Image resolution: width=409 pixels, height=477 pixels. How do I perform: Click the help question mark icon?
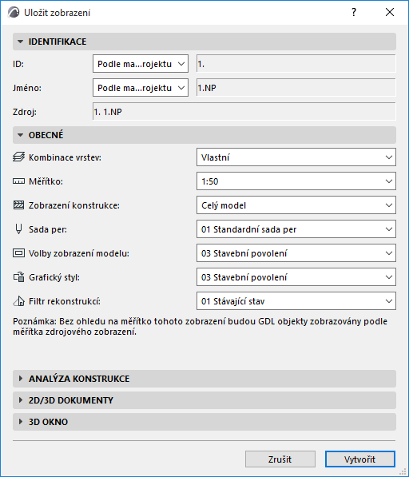coord(354,12)
